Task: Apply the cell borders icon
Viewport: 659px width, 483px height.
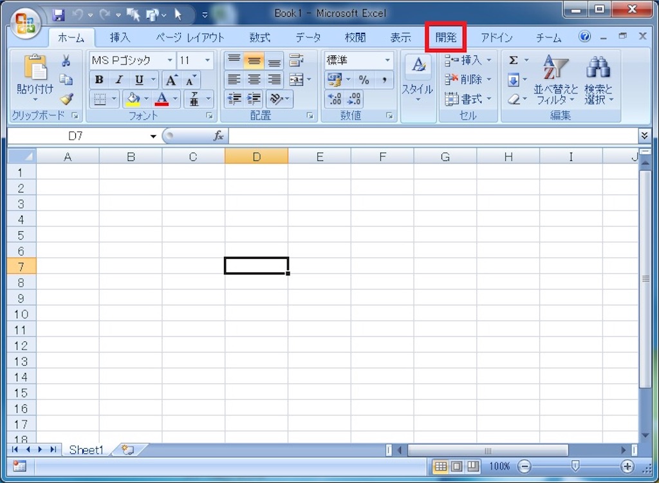Action: point(100,99)
